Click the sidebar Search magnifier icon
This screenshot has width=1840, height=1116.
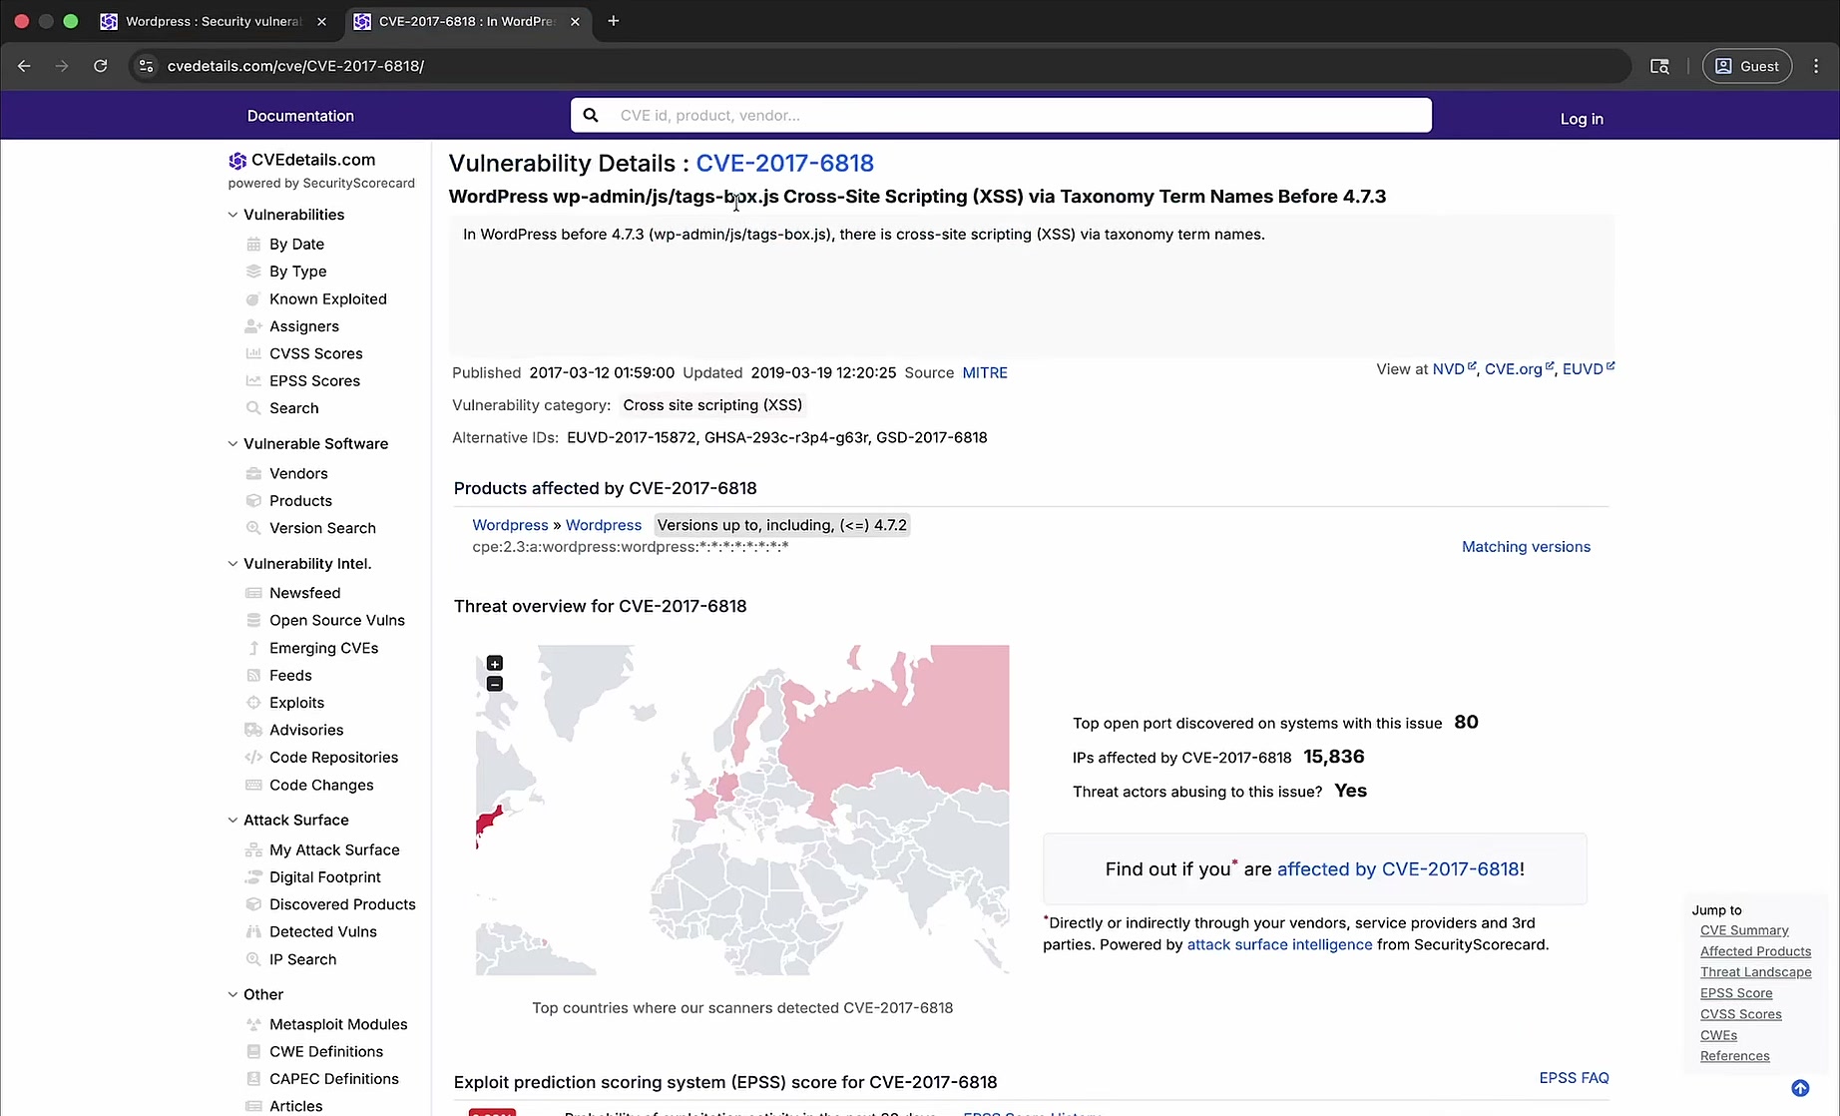coord(253,408)
